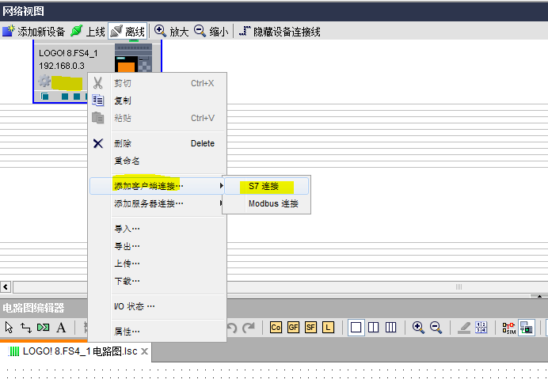Screen dimensions: 548x383
Task: Select the LOGO! 8.FS4_1 device image
Action: point(133,58)
